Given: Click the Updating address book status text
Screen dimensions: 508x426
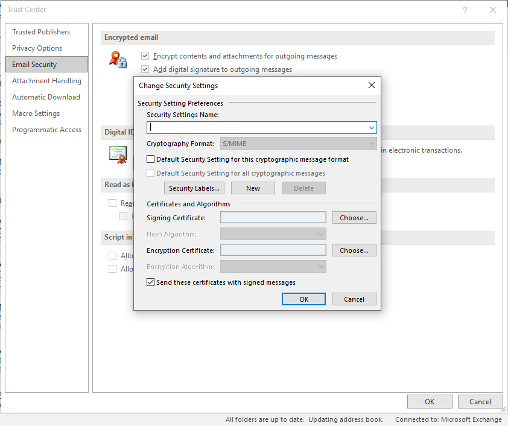Looking at the screenshot, I should coord(346,419).
